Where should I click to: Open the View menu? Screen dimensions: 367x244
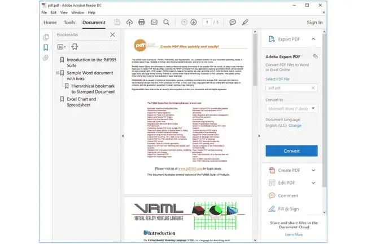[x=64, y=12]
